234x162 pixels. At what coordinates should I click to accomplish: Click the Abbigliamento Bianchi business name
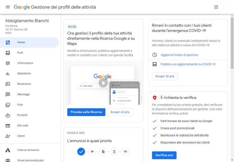27,21
